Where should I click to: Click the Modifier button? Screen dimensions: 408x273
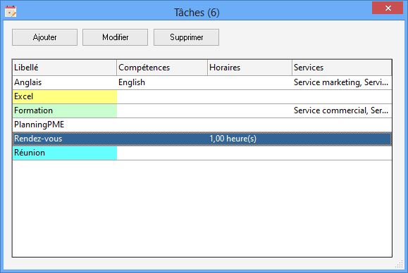pyautogui.click(x=116, y=37)
